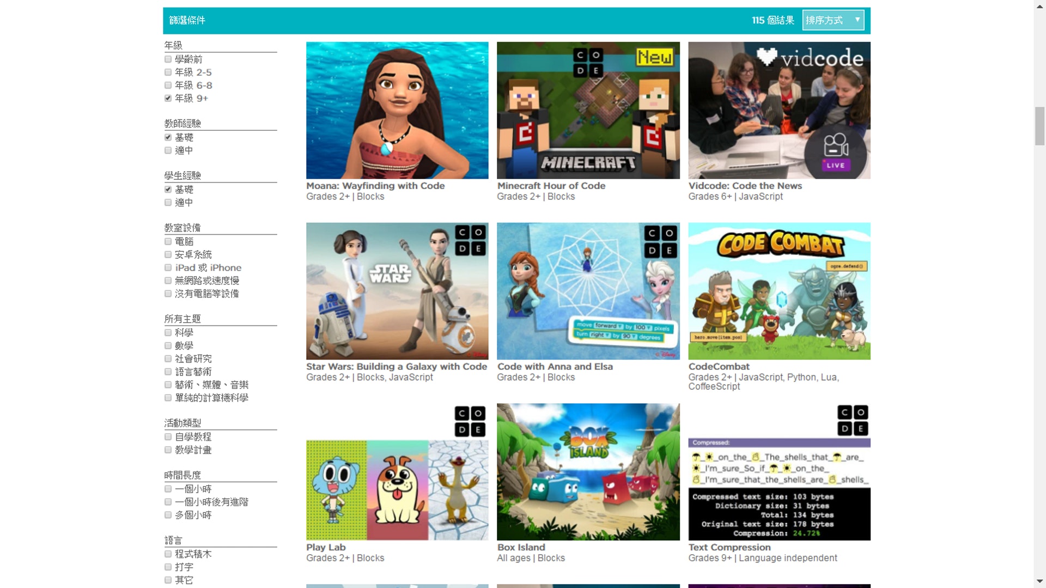This screenshot has width=1046, height=588.
Task: Click the Play Lab title link
Action: click(x=326, y=548)
